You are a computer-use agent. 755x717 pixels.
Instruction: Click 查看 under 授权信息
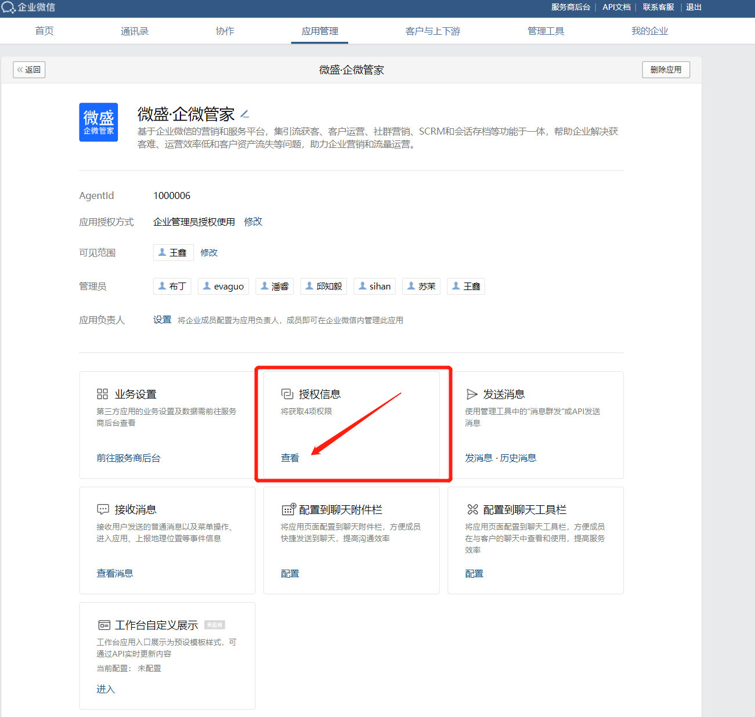click(x=290, y=458)
